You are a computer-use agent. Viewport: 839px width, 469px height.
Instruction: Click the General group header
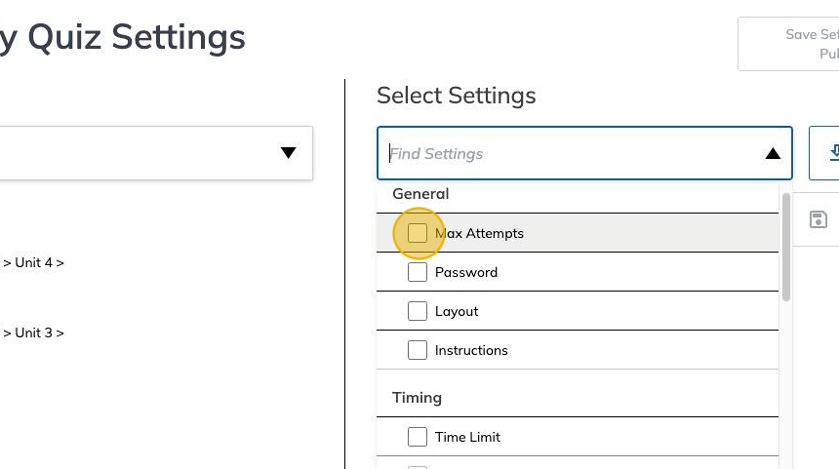click(420, 194)
